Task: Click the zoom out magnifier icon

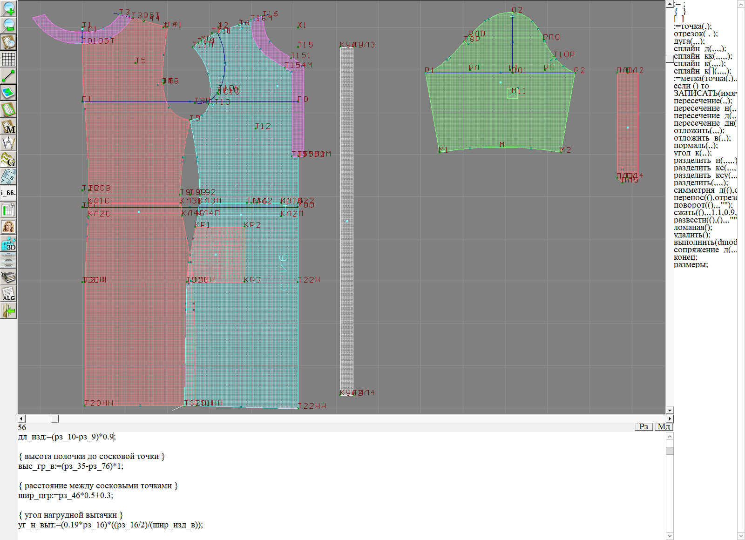Action: pos(8,25)
